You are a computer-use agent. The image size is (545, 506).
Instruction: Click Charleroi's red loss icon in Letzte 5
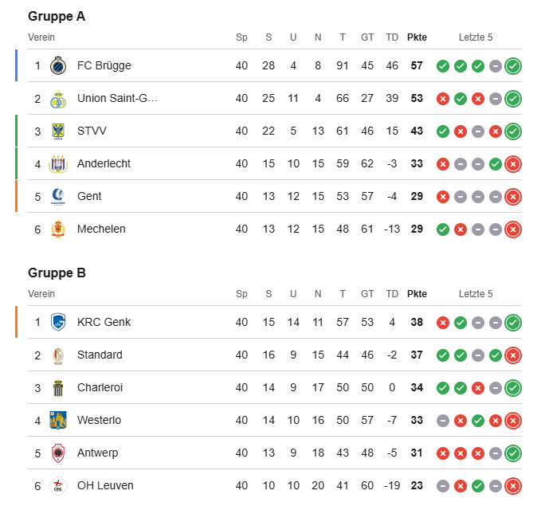(478, 388)
